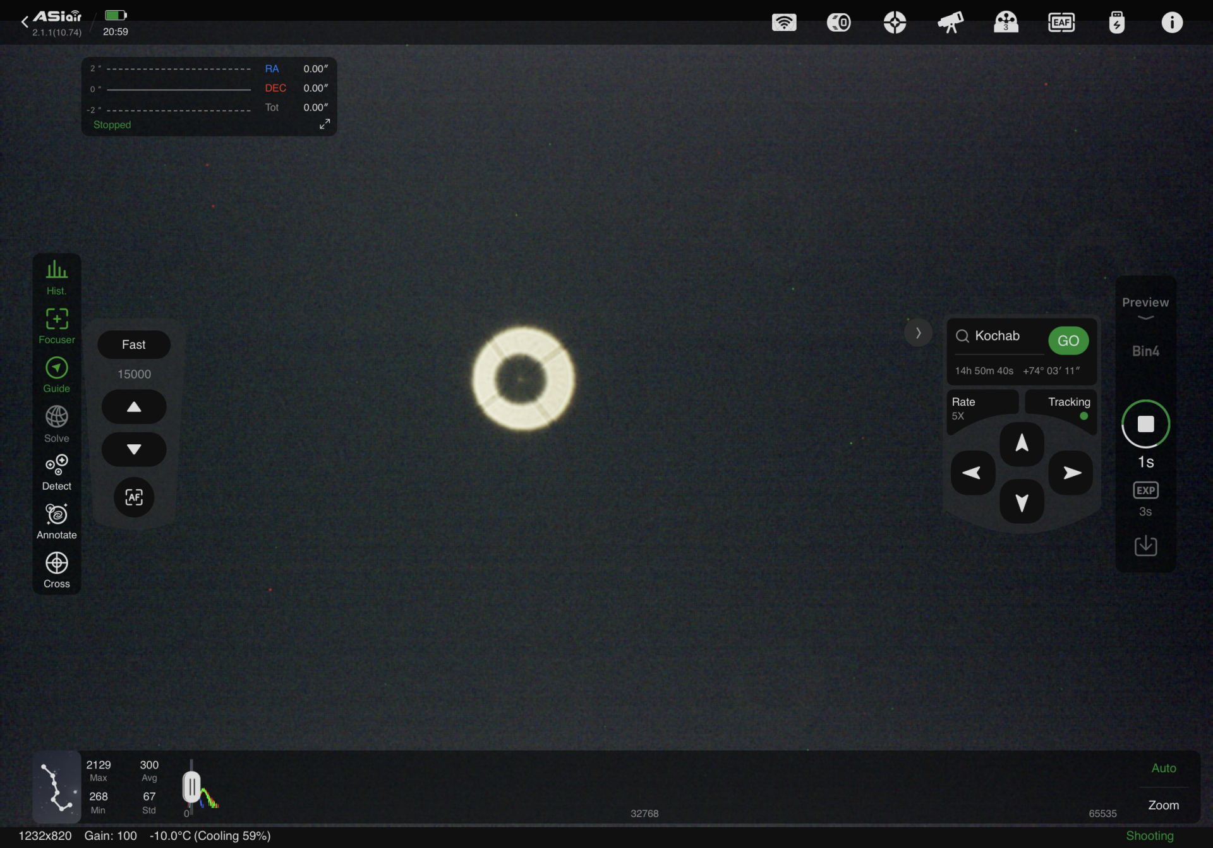Image resolution: width=1213 pixels, height=848 pixels.
Task: Click the Kochab coordinates 14h 50m 40s
Action: point(984,370)
